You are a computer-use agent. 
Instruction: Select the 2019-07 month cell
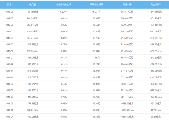click(9, 18)
